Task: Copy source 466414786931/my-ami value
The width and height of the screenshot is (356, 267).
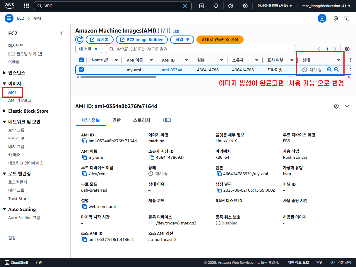Action: pos(219,174)
